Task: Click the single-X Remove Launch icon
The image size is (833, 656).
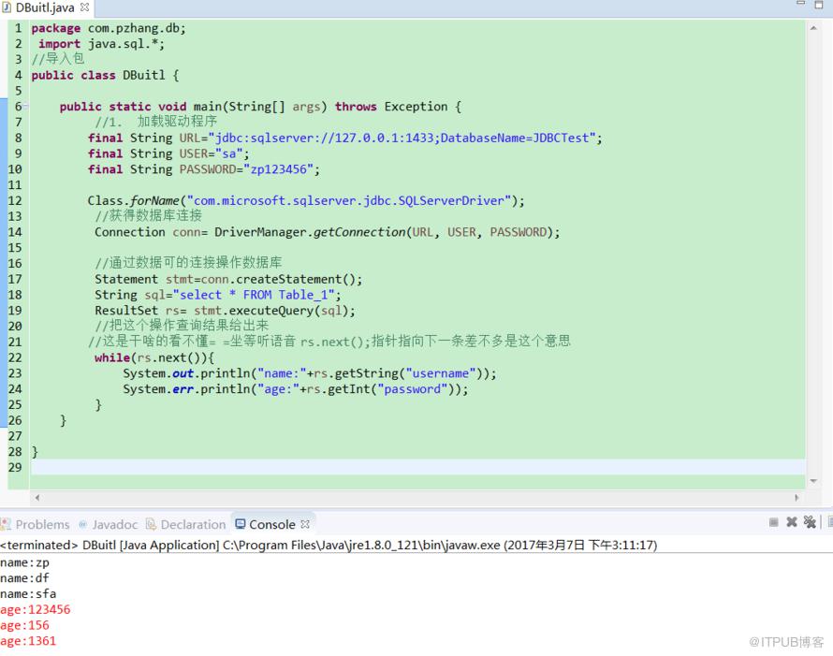Action: click(x=792, y=522)
